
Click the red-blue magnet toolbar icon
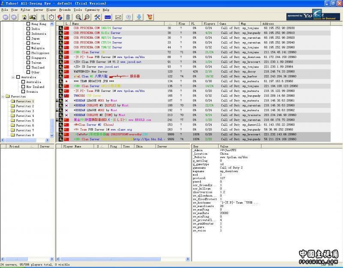point(60,17)
